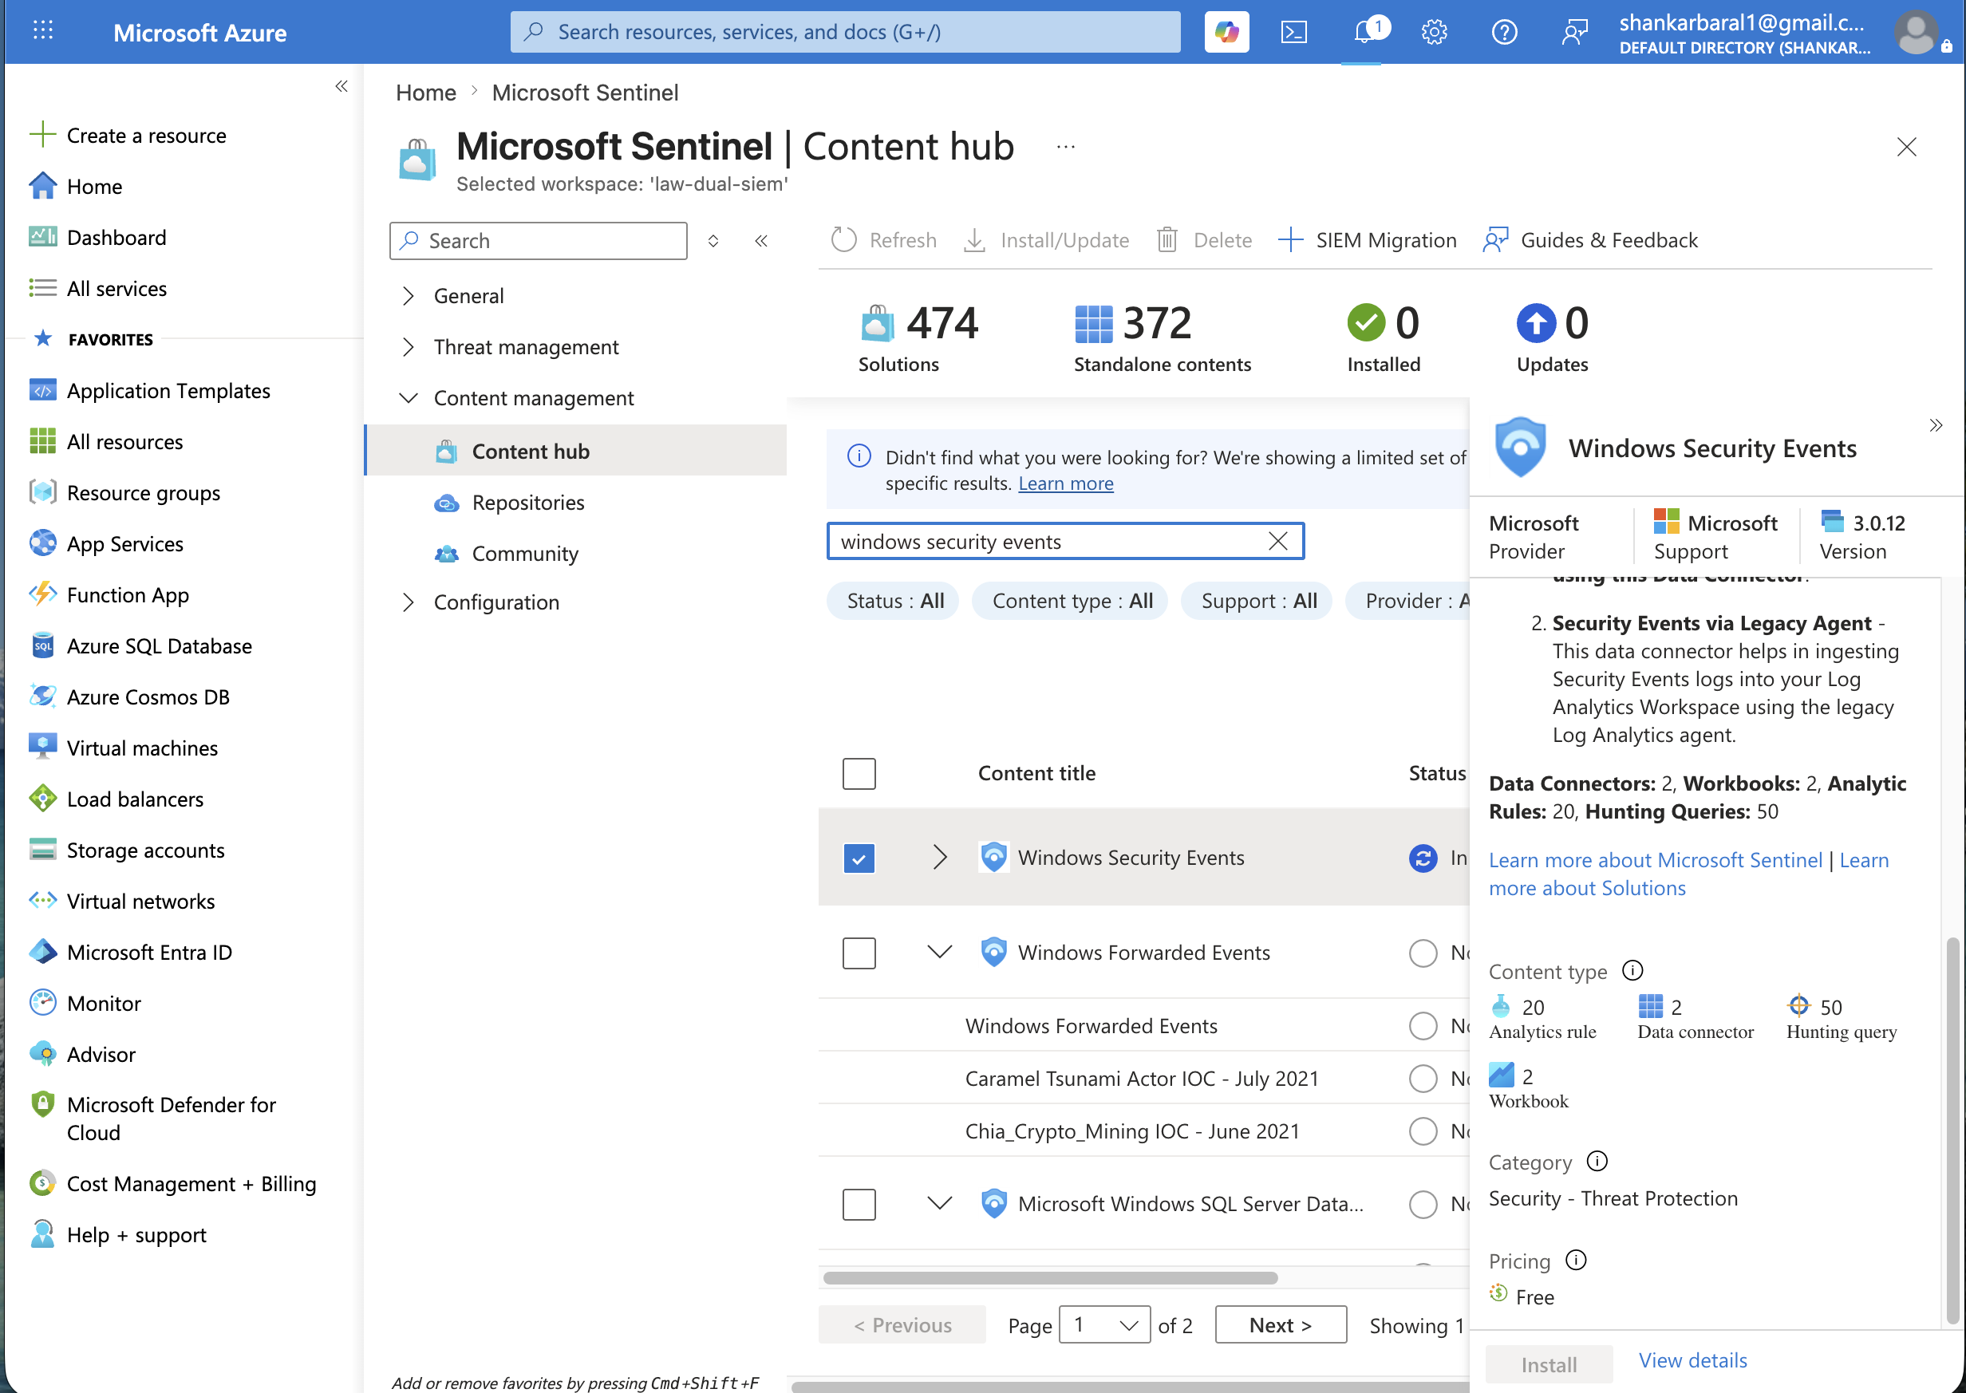This screenshot has width=1966, height=1393.
Task: Open Guides & Feedback
Action: pyautogui.click(x=1590, y=239)
